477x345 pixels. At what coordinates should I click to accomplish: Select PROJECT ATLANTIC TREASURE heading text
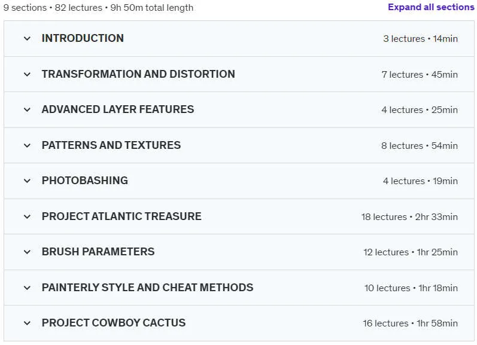point(121,216)
